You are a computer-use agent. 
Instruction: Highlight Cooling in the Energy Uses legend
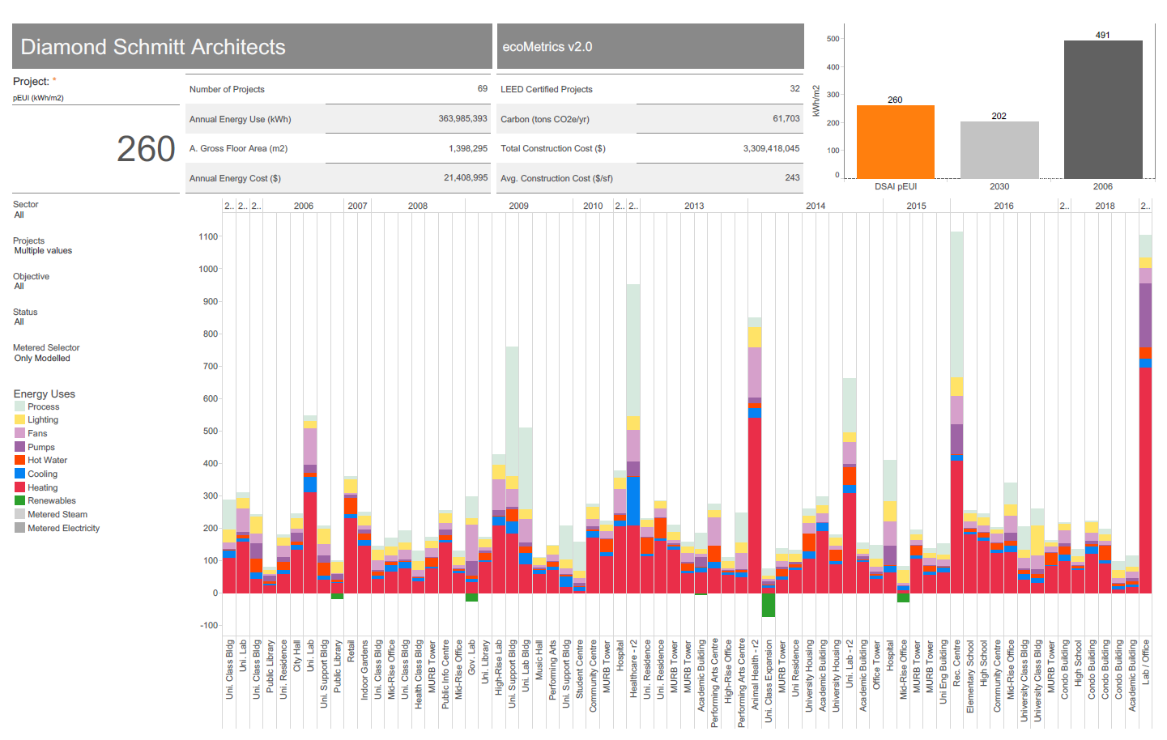[x=42, y=474]
